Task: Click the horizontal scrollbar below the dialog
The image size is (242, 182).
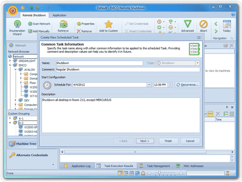Action: (135, 152)
